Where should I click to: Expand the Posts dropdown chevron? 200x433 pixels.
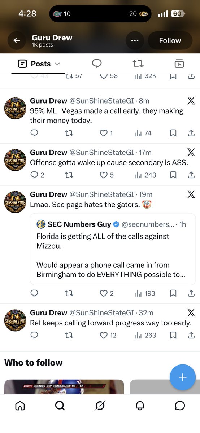pos(57,64)
